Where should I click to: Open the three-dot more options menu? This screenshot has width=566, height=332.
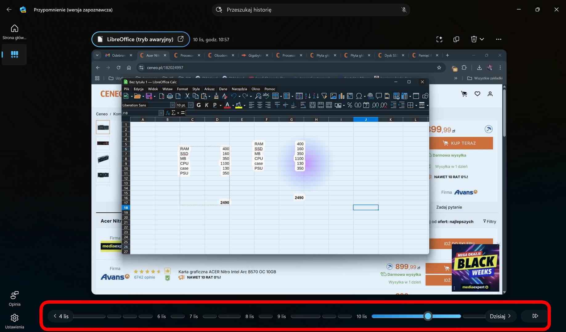(x=499, y=39)
